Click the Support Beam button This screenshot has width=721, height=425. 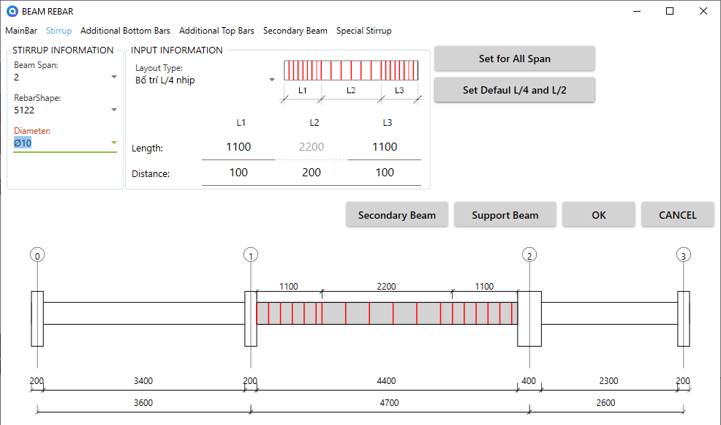click(x=505, y=215)
